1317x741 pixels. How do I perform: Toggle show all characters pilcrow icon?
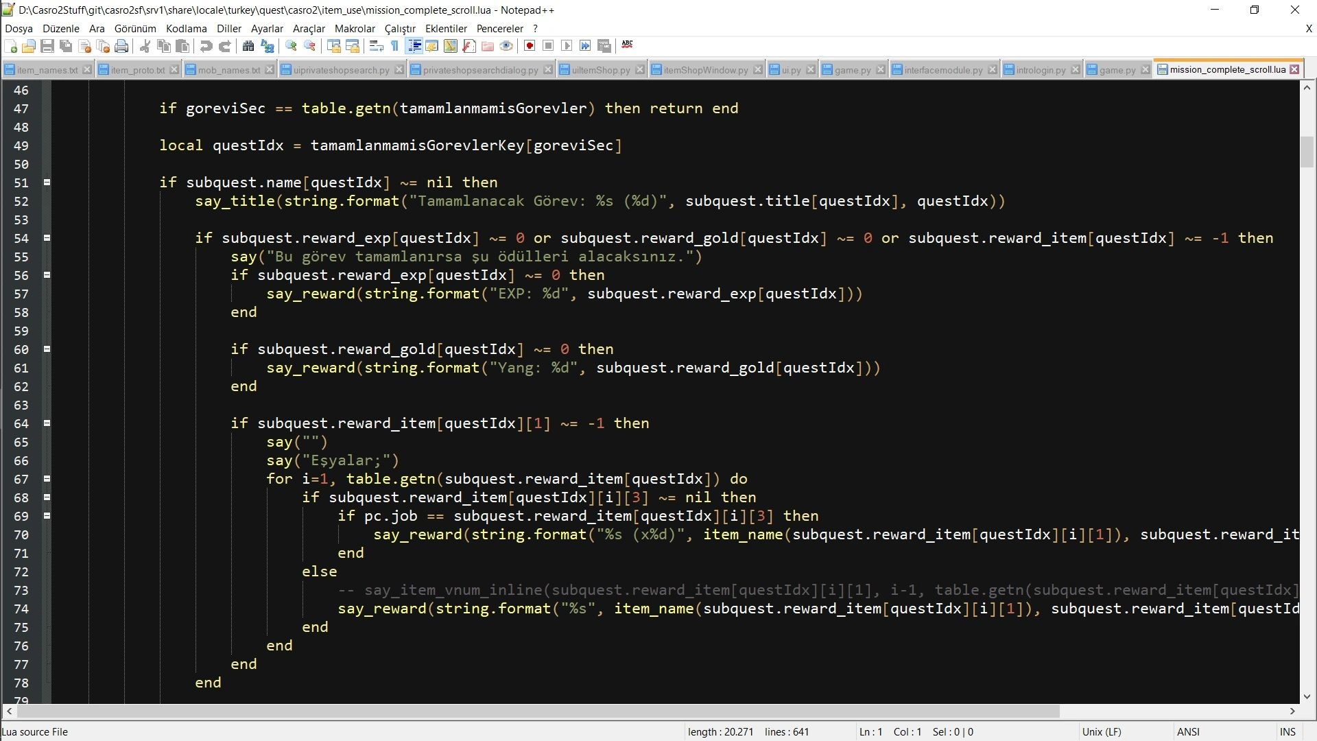pyautogui.click(x=394, y=46)
